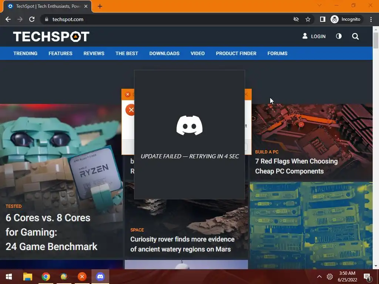379x284 pixels.
Task: Go back using the browser back arrow
Action: coord(8,19)
